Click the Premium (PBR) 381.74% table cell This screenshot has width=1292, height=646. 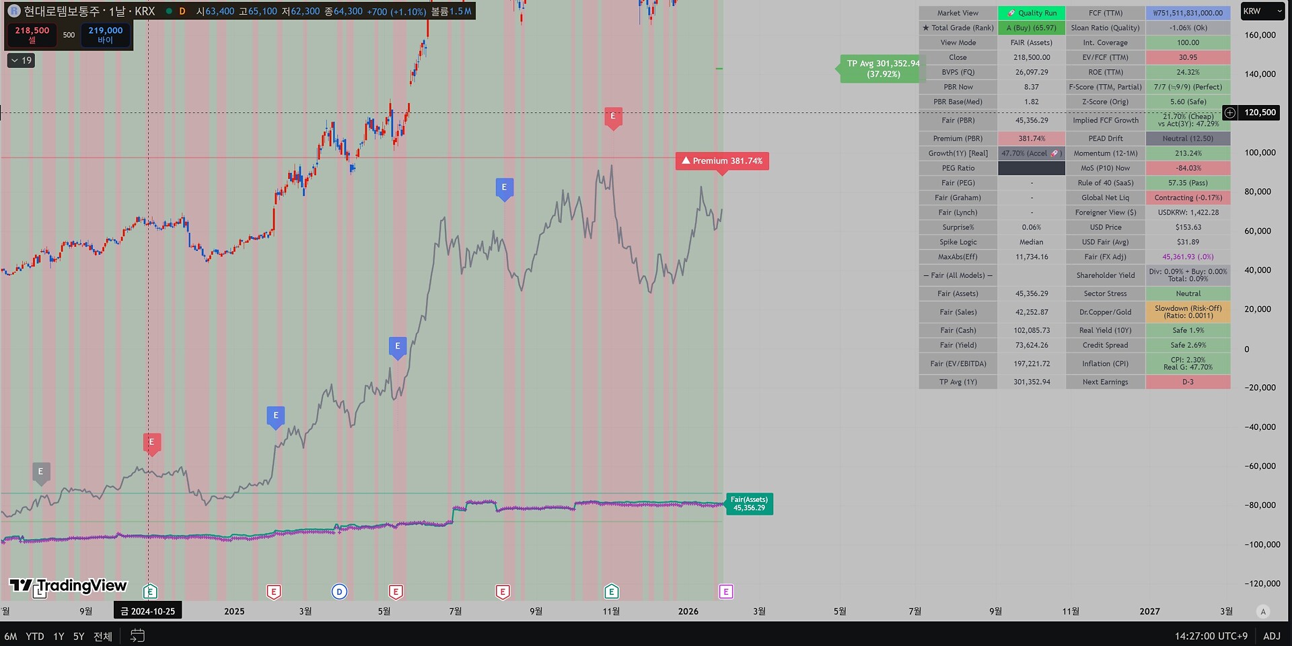click(x=1032, y=139)
